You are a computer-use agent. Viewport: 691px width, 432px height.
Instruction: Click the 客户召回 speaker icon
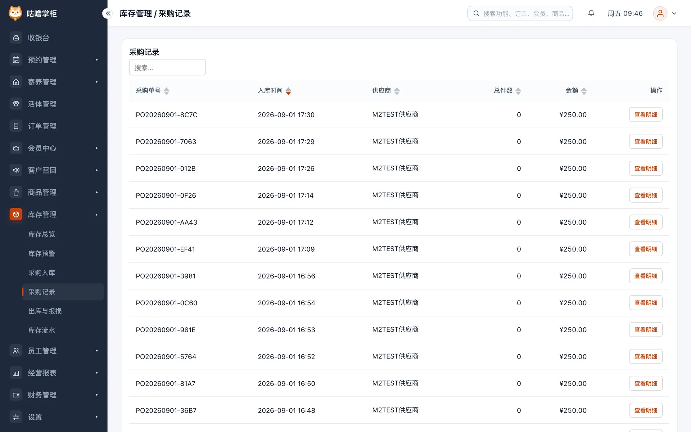16,170
